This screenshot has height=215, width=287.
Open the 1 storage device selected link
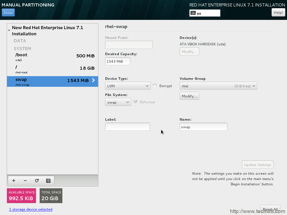[31, 209]
